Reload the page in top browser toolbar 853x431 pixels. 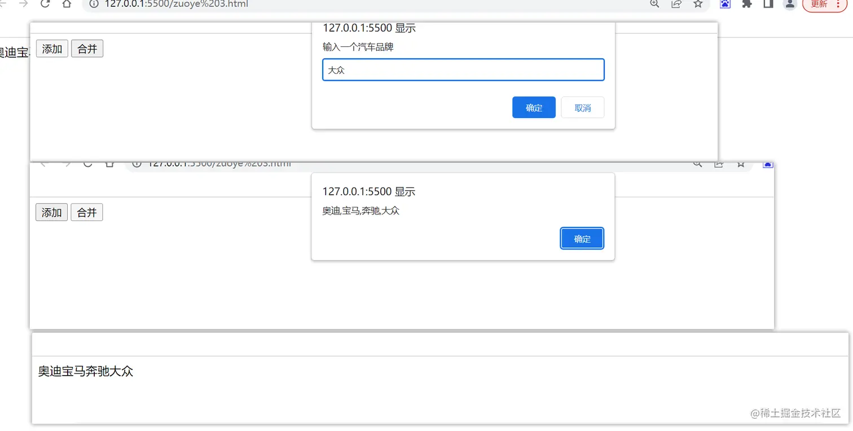click(x=45, y=4)
